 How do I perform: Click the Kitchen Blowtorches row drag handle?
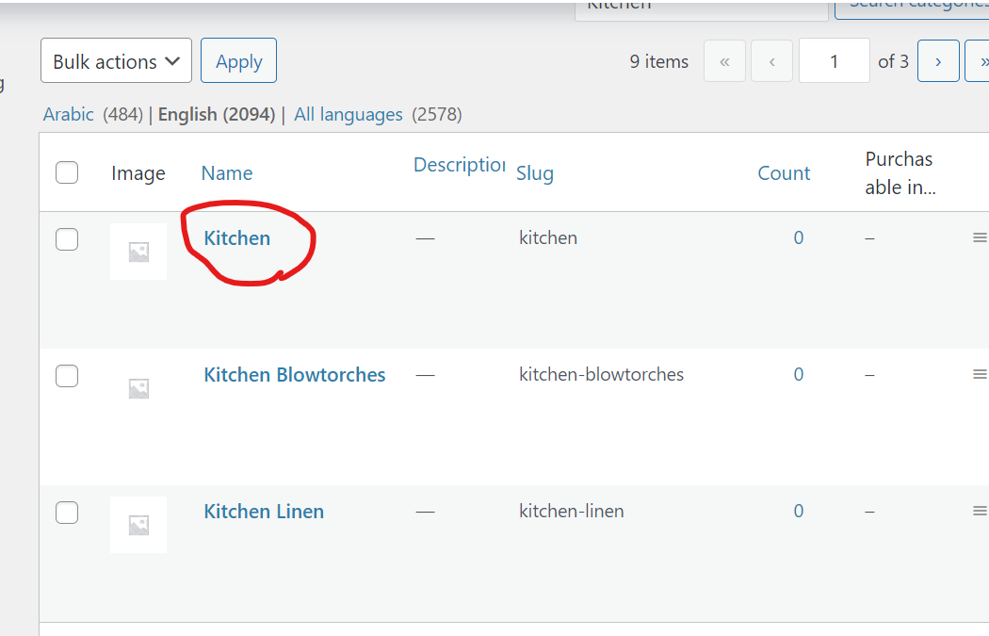point(980,374)
